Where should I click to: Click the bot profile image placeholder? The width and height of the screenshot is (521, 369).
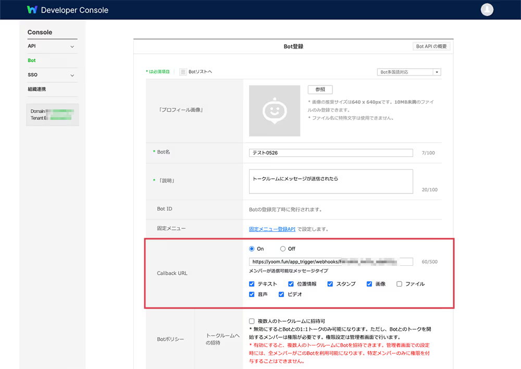[x=274, y=110]
